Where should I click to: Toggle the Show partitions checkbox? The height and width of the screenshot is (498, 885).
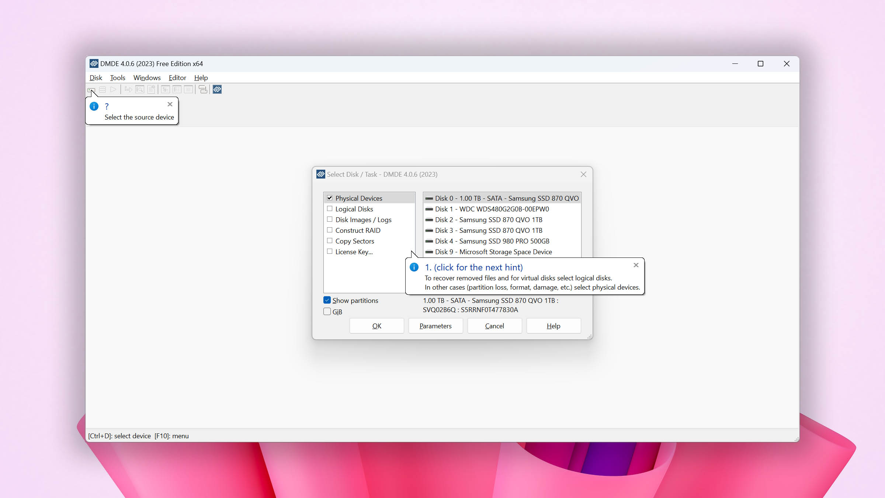(x=327, y=300)
